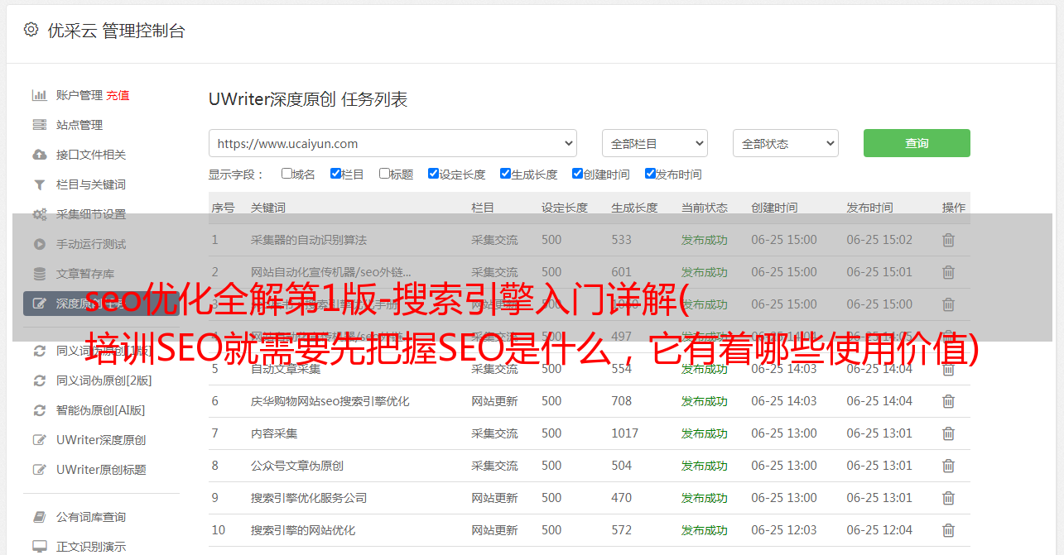Click UWriter深度原创 sidebar entry

click(101, 440)
